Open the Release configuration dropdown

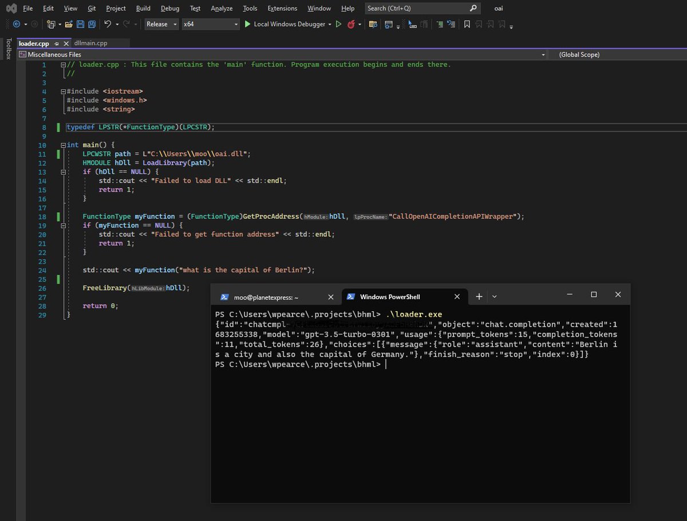[x=161, y=24]
